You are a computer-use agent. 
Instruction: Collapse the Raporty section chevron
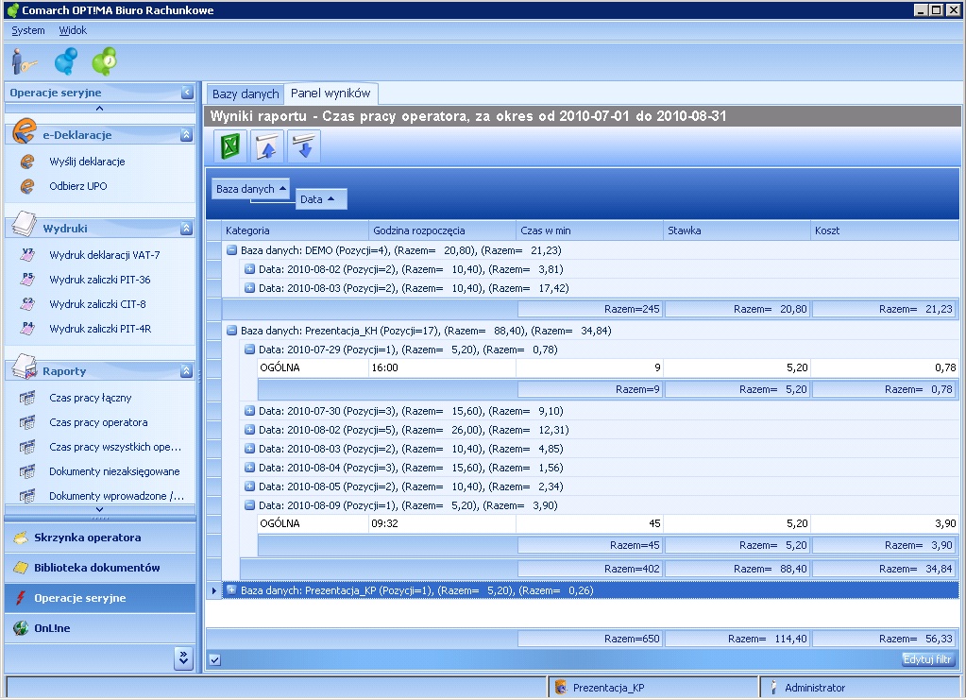coord(186,371)
